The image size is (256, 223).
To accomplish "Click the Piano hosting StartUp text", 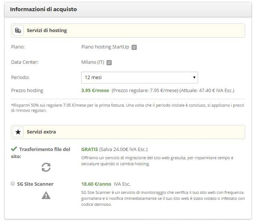I will pos(105,47).
